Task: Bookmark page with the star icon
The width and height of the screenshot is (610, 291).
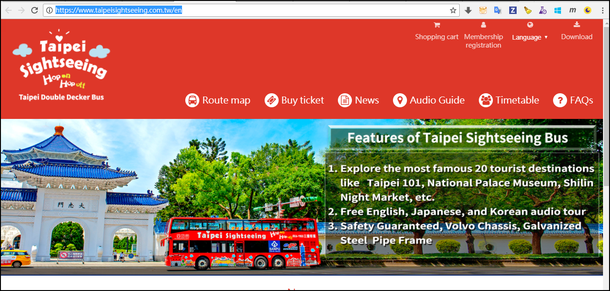Action: pos(453,10)
